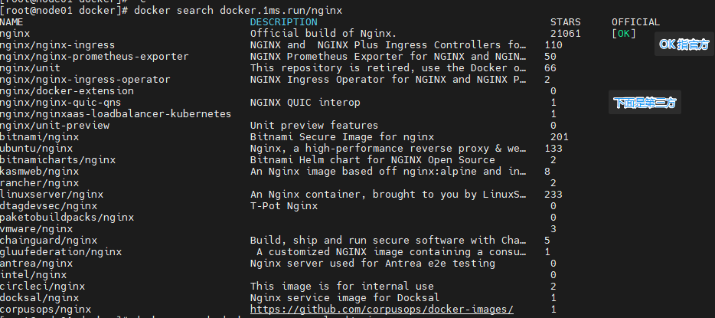Click the blue annotation near nginx-quic-qns row
This screenshot has height=318, width=715.
[645, 103]
